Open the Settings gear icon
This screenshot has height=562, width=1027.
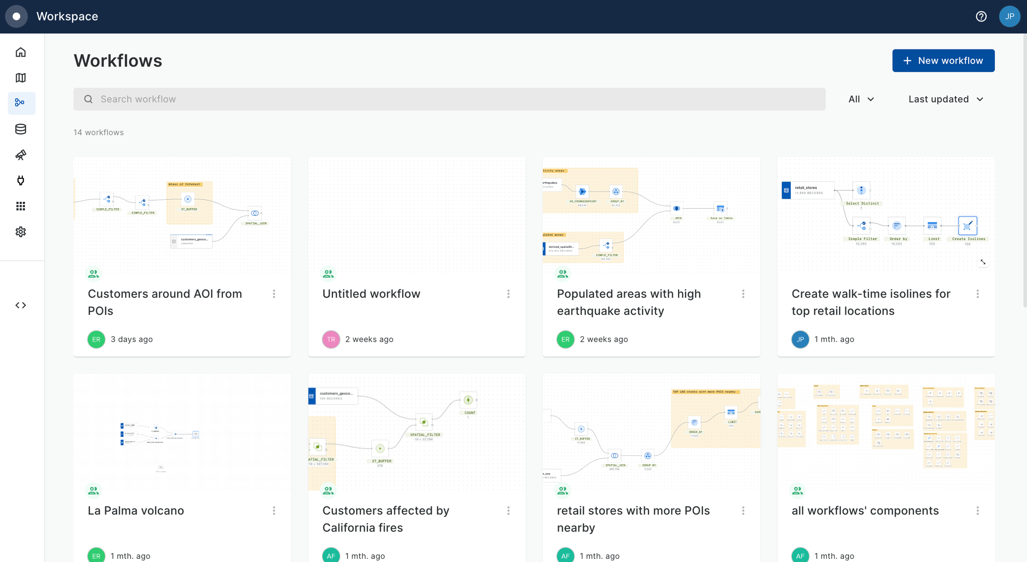point(21,232)
